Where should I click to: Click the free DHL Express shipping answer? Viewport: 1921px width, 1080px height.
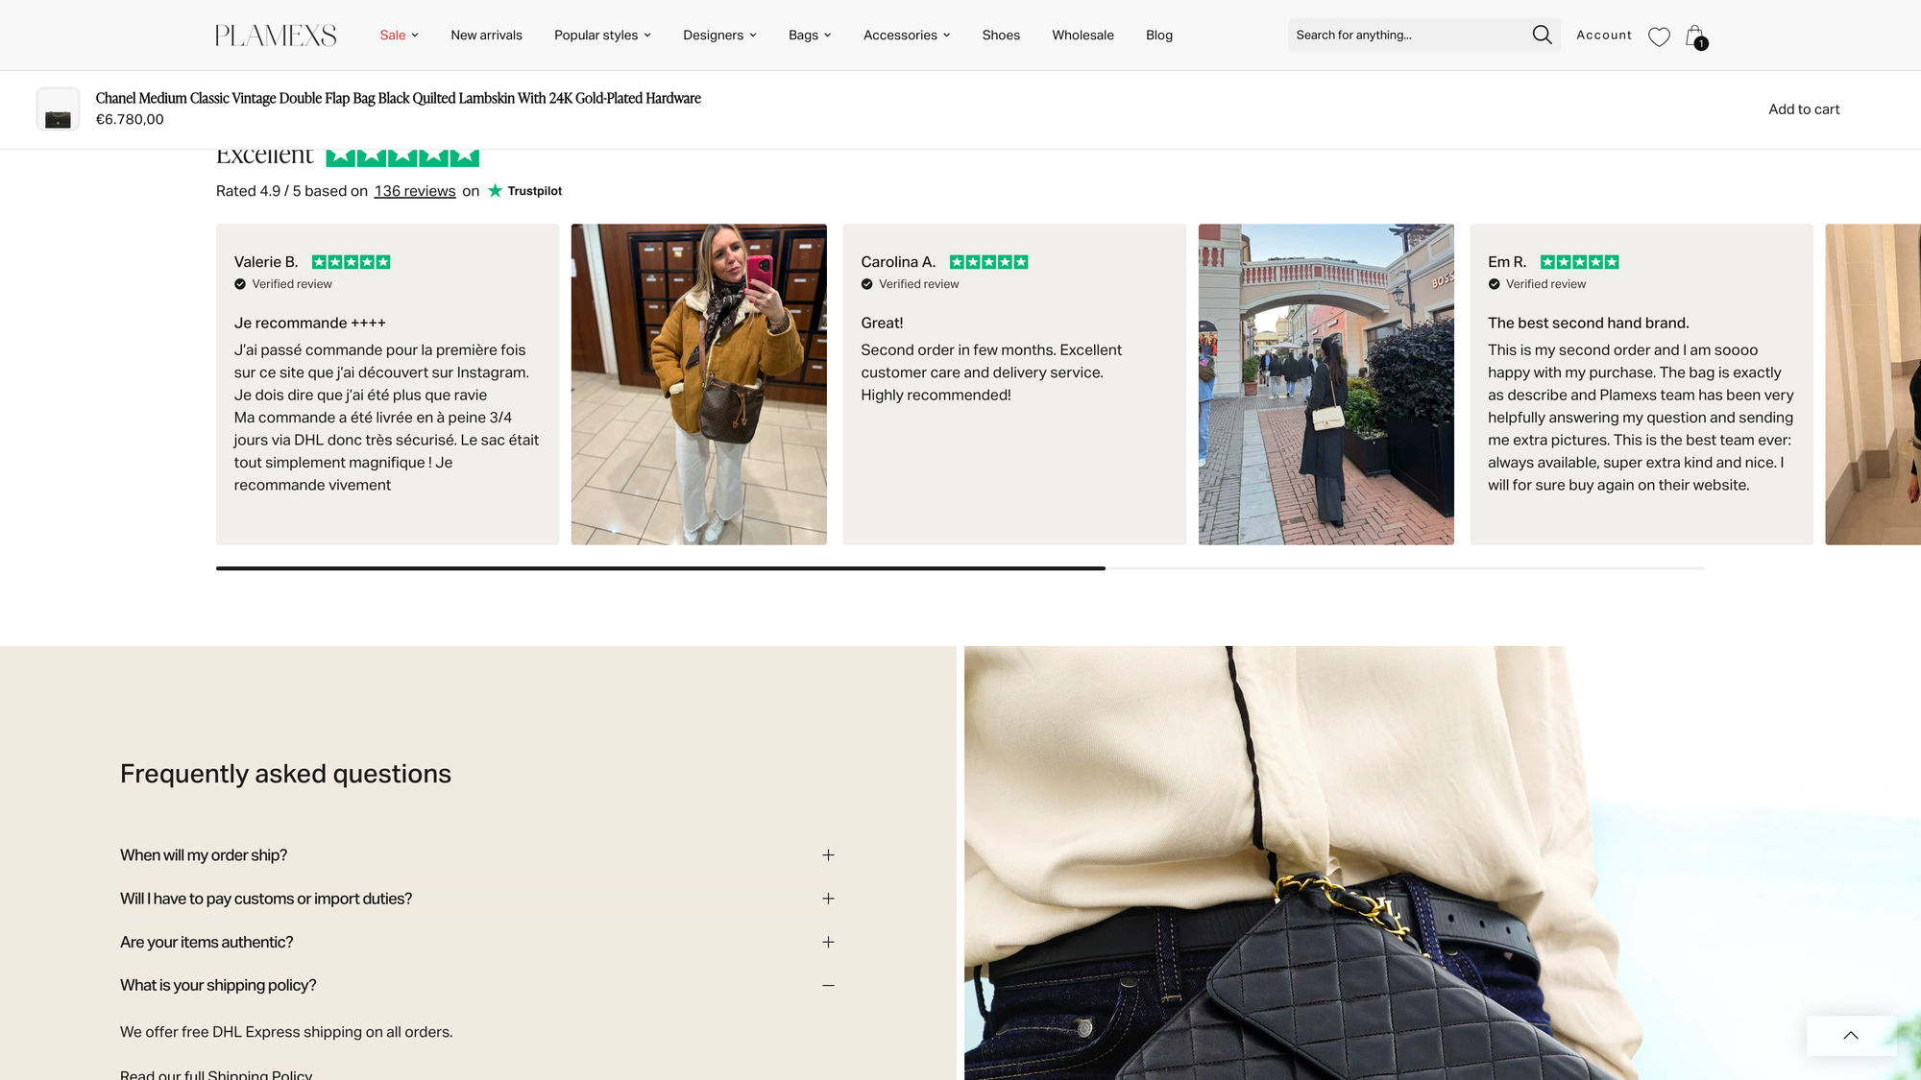(x=286, y=1032)
